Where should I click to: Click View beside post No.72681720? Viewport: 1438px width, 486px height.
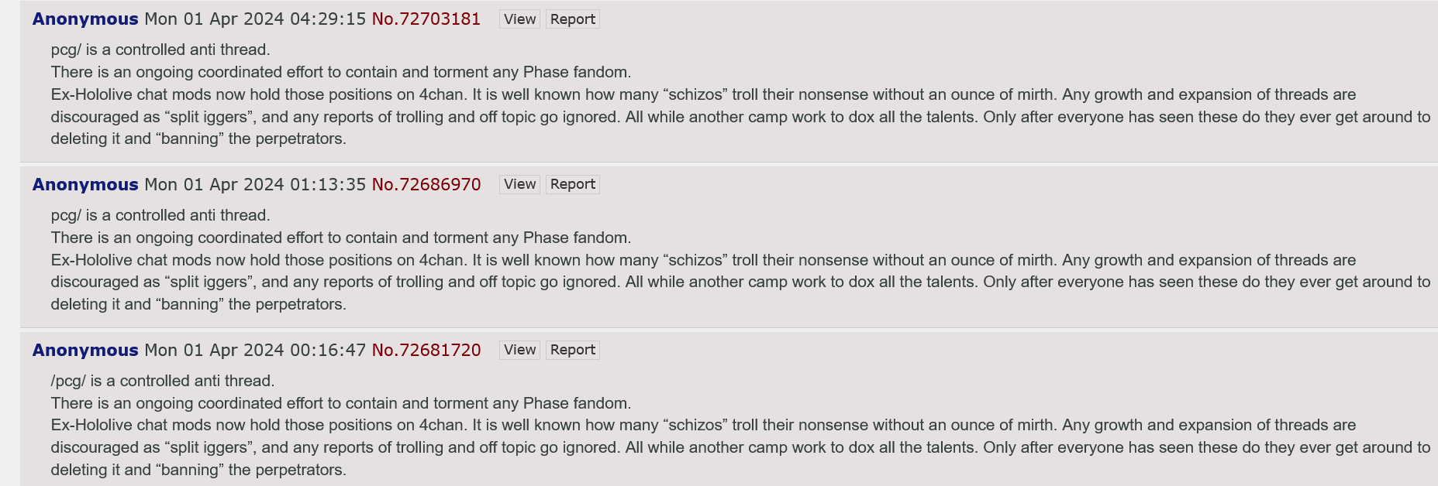tap(519, 350)
